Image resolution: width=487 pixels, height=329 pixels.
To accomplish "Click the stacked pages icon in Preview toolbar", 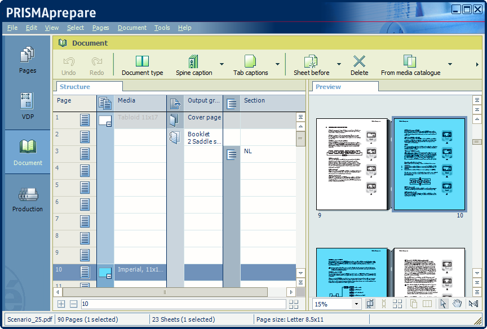I will [x=413, y=304].
